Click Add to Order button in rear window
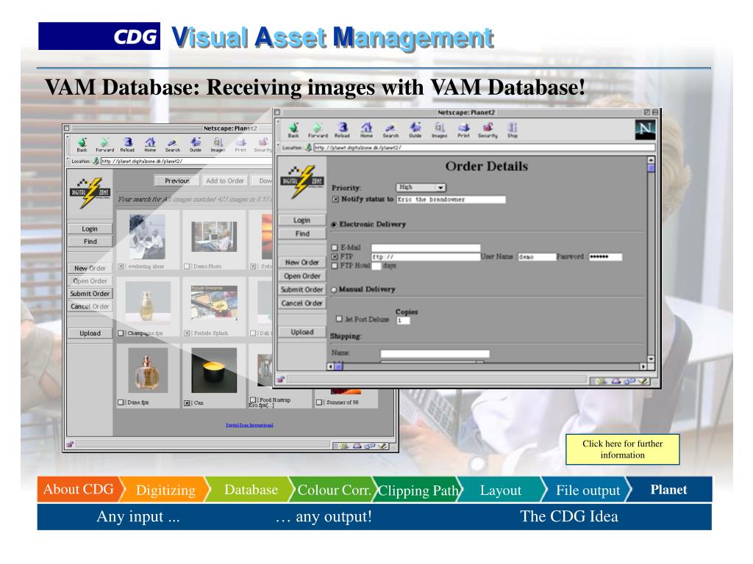 click(x=225, y=181)
